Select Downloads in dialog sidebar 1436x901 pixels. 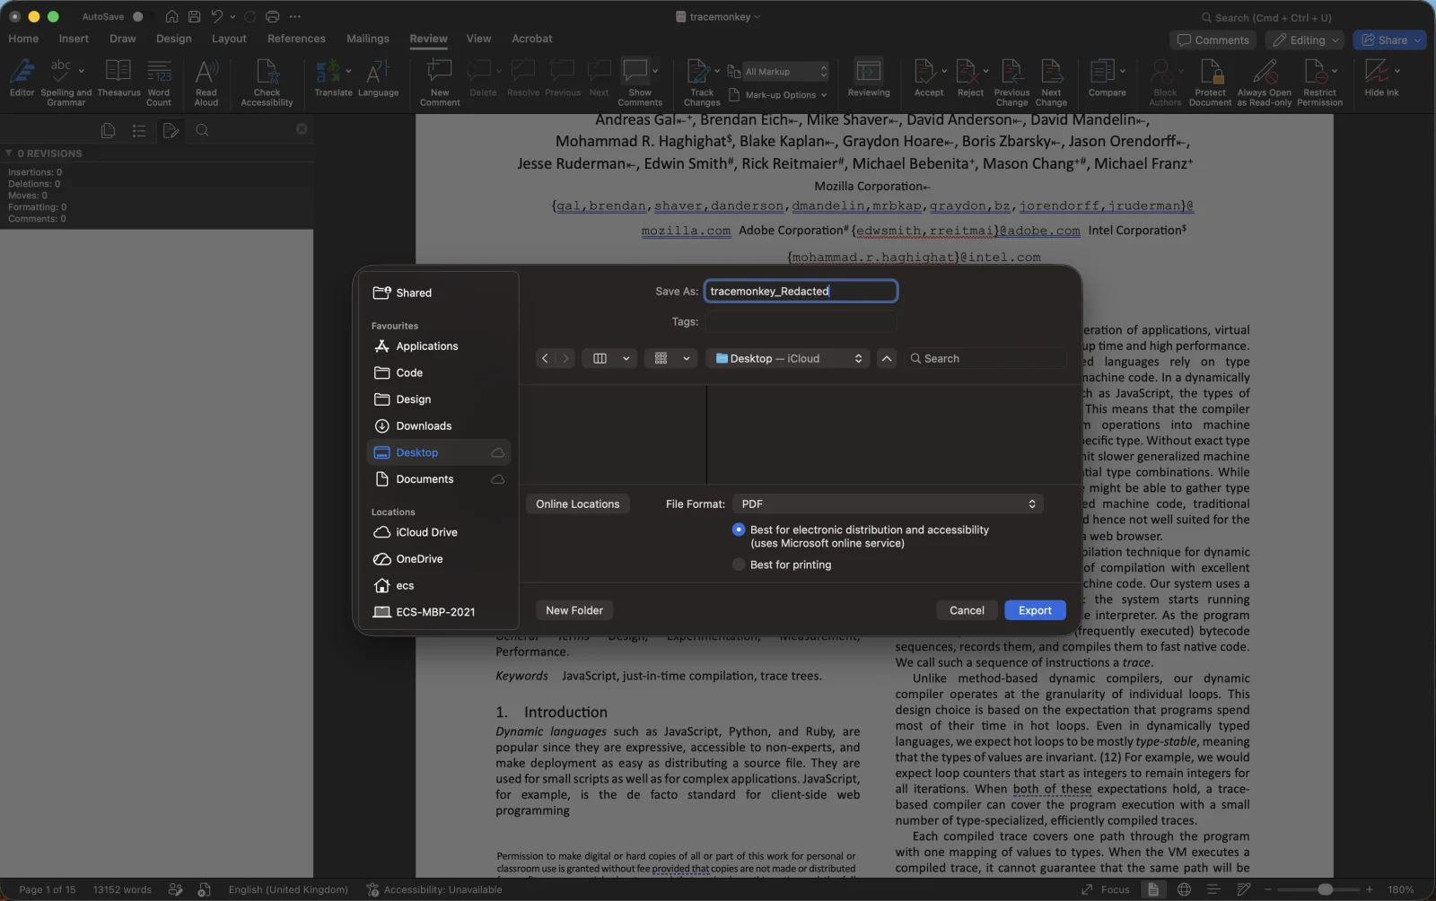point(438,425)
